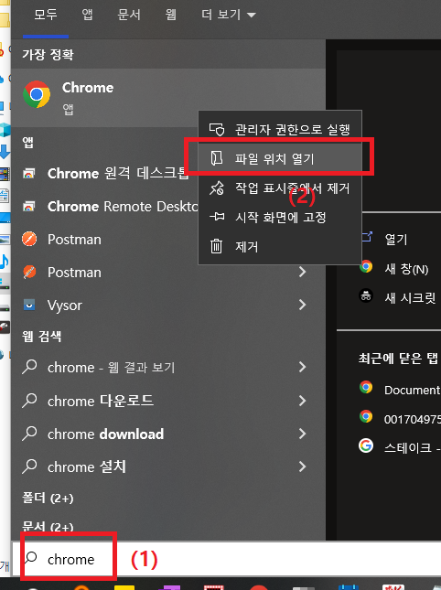Click Chrome icon beside 새 창(N)
The width and height of the screenshot is (441, 590).
tap(366, 266)
